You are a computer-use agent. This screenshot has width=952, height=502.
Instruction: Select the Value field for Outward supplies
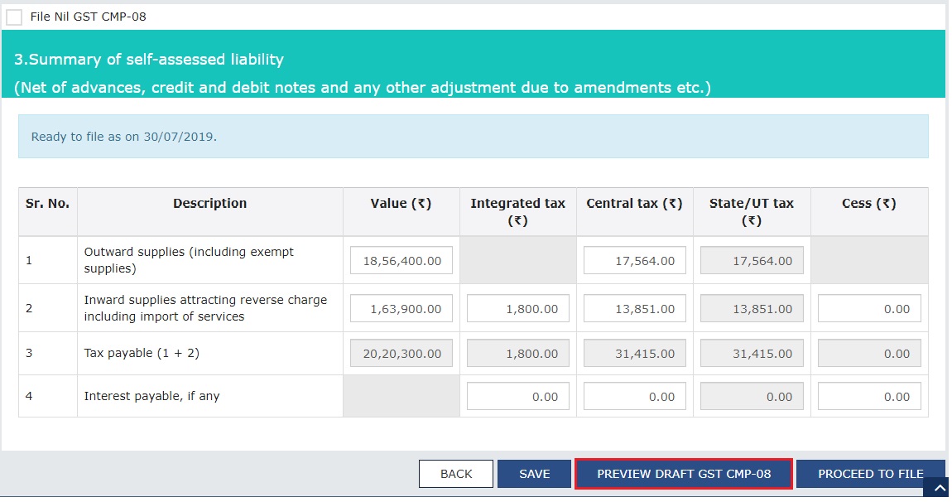pos(402,259)
